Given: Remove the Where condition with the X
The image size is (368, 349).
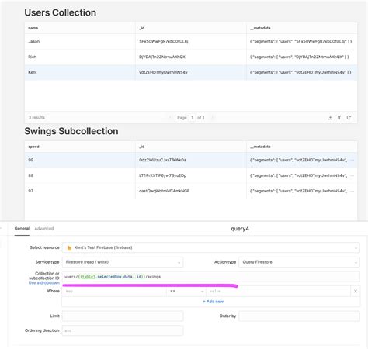Looking at the screenshot, I should tap(356, 291).
